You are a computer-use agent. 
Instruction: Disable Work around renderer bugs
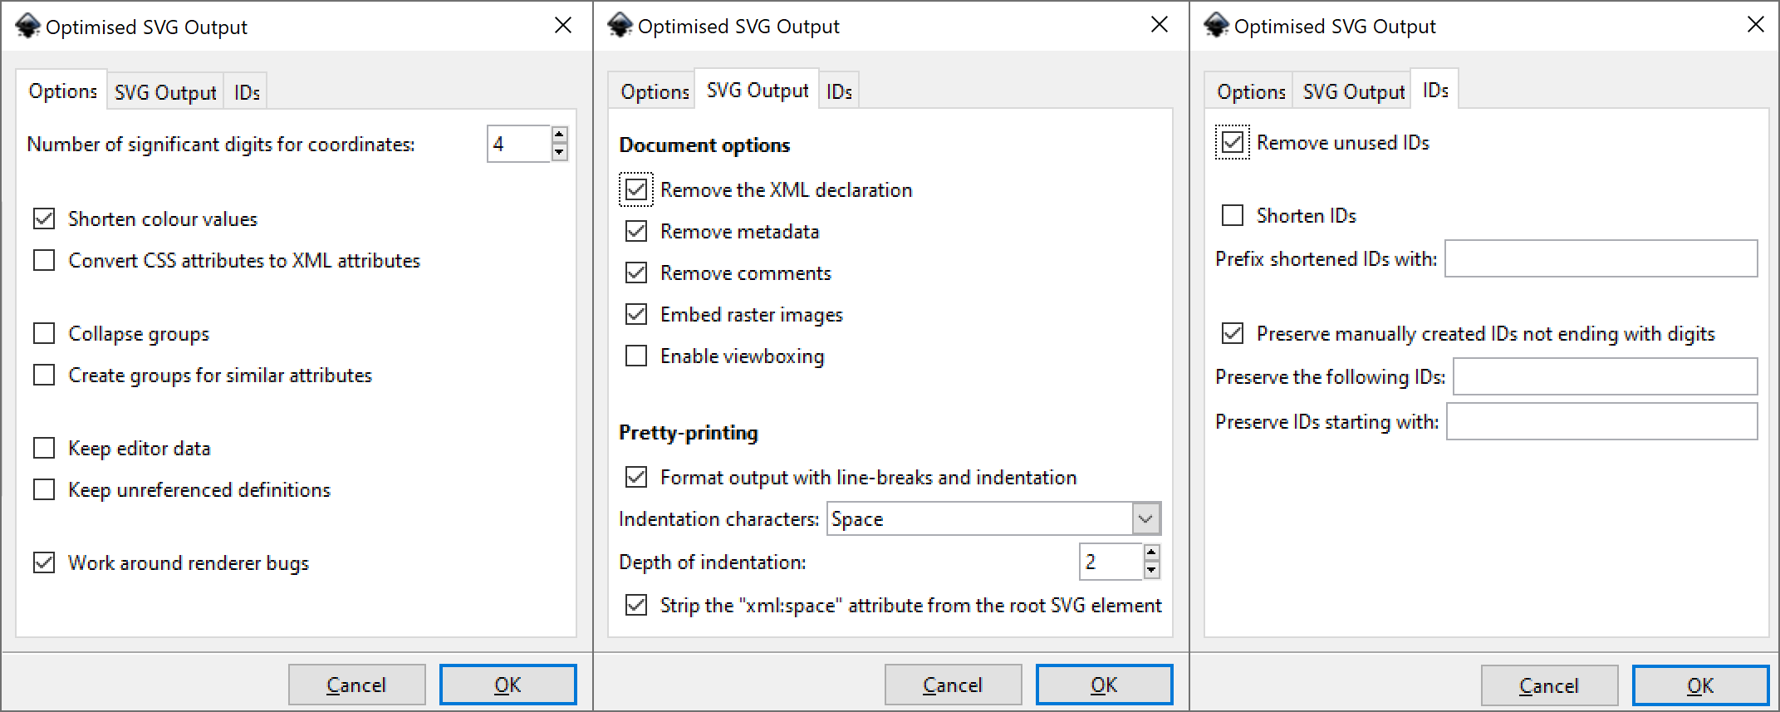coord(44,562)
